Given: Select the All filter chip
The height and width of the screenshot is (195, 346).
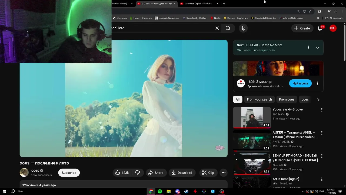Looking at the screenshot, I should [x=238, y=100].
